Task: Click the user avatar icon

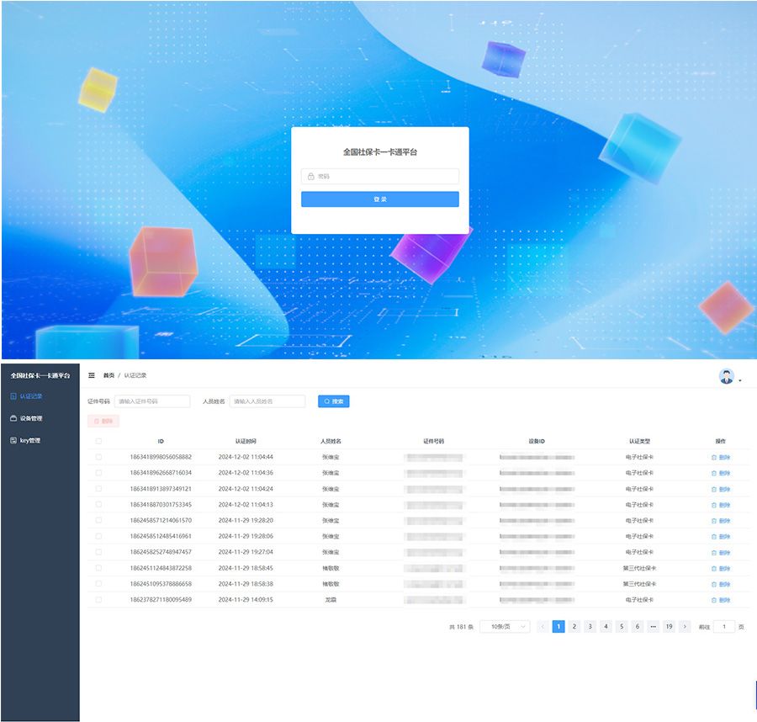Action: point(727,376)
